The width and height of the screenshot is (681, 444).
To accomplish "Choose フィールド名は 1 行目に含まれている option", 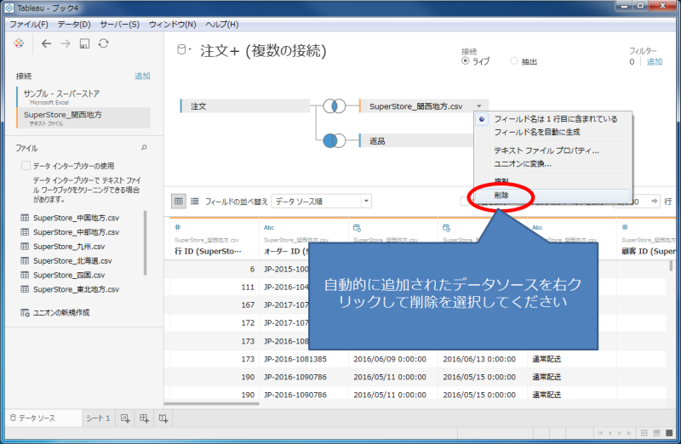I will 556,119.
